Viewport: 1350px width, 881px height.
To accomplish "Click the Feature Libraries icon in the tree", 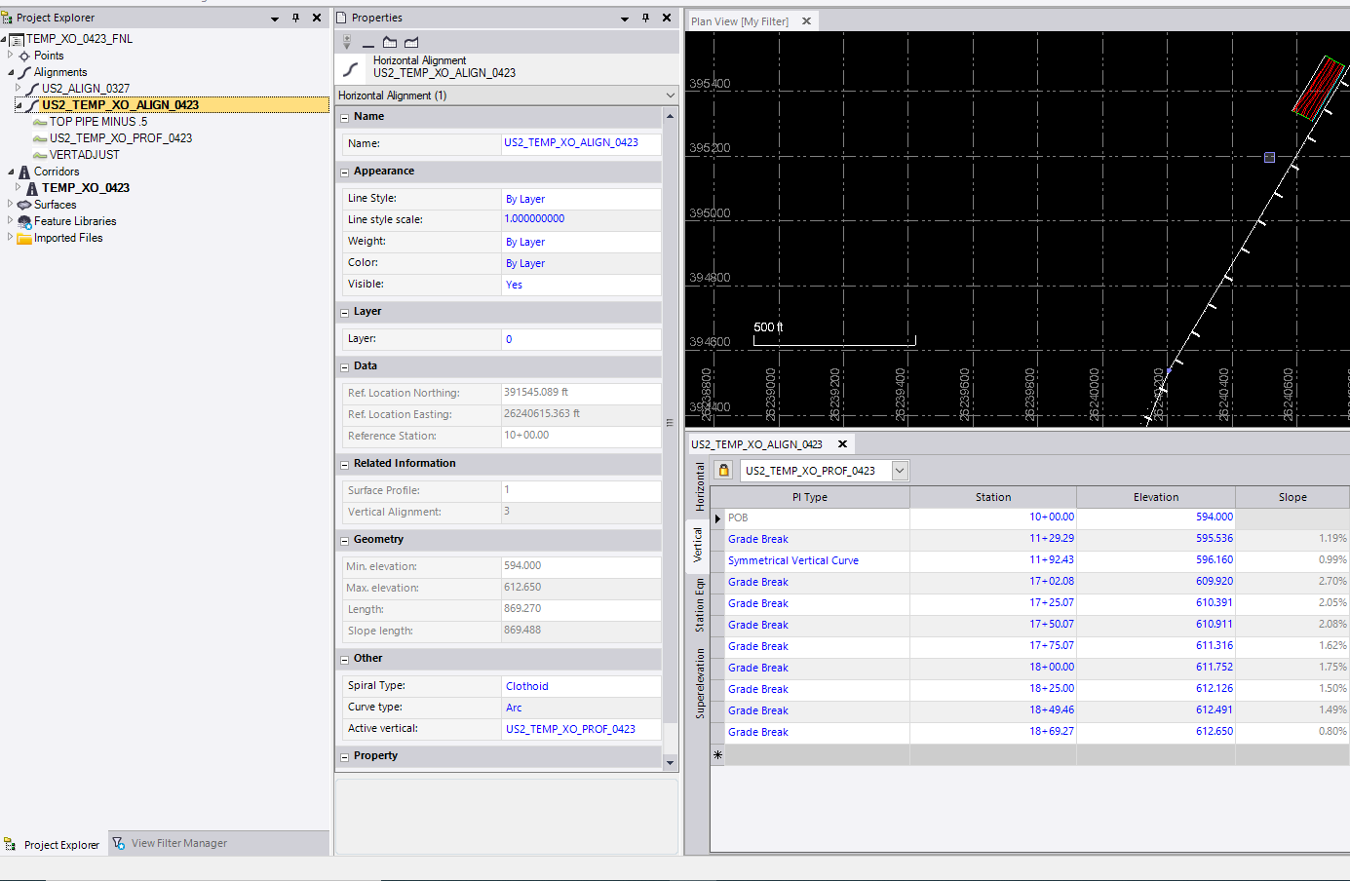I will pyautogui.click(x=24, y=221).
